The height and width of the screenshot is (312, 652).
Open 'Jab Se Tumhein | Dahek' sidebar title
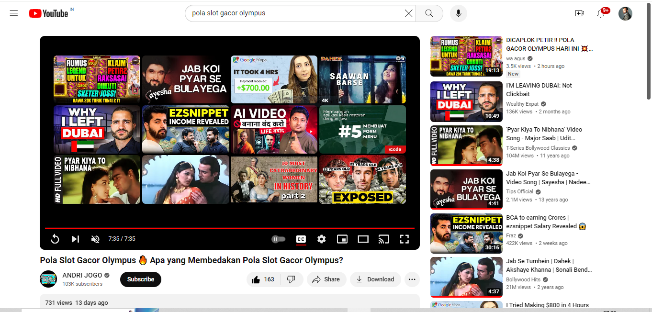coord(549,266)
